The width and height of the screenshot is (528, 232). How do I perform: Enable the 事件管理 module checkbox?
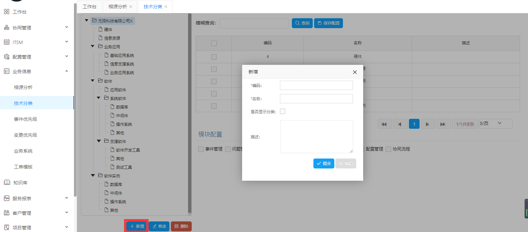coord(201,149)
